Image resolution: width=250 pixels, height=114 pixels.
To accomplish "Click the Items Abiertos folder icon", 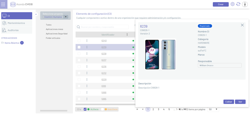I will 2,43.
